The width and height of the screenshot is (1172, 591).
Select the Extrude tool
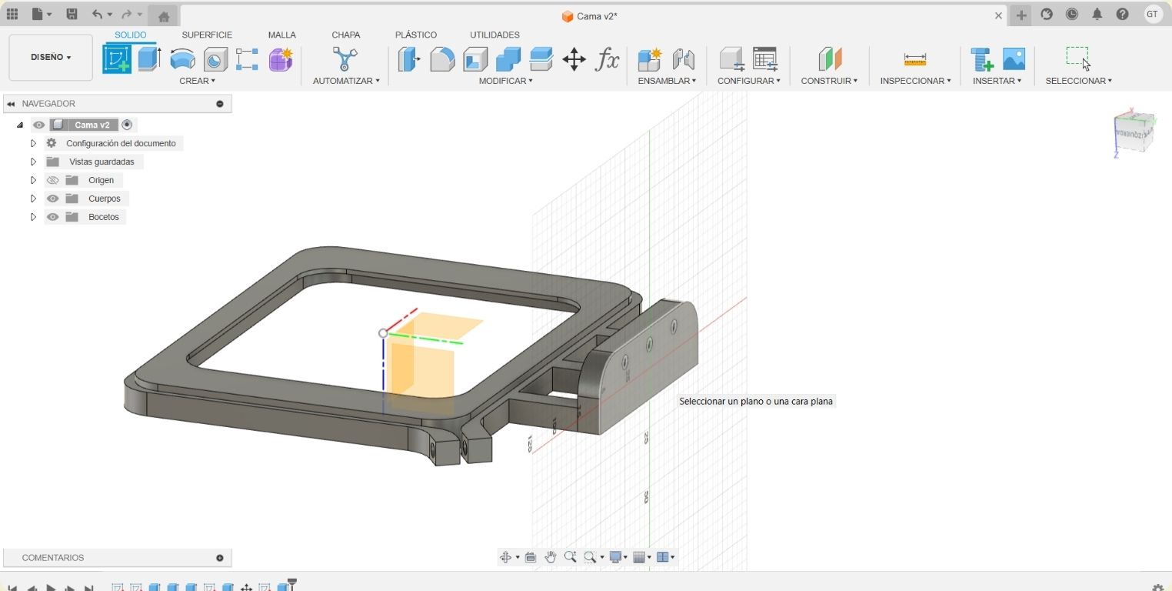(x=149, y=59)
